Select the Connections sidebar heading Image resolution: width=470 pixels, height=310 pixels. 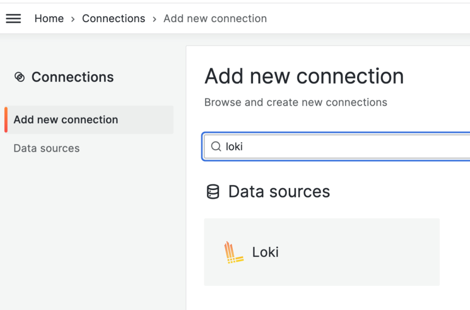point(73,77)
